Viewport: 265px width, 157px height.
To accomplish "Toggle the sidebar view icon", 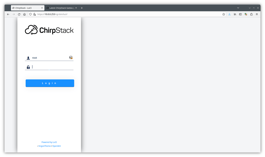I will click(x=240, y=14).
